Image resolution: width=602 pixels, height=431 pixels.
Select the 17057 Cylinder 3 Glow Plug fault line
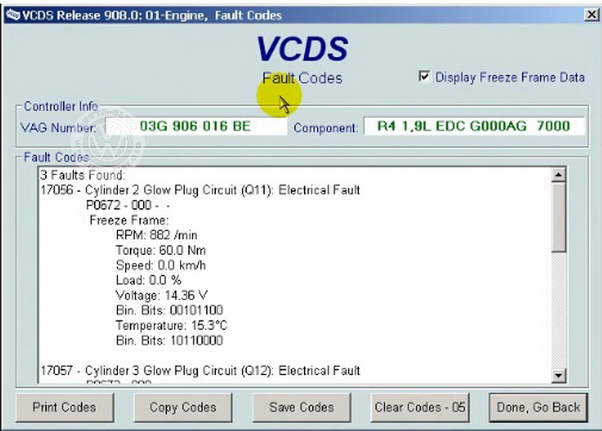200,370
